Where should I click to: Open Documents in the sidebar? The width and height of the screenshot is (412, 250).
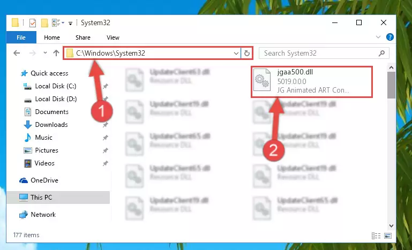pos(51,112)
